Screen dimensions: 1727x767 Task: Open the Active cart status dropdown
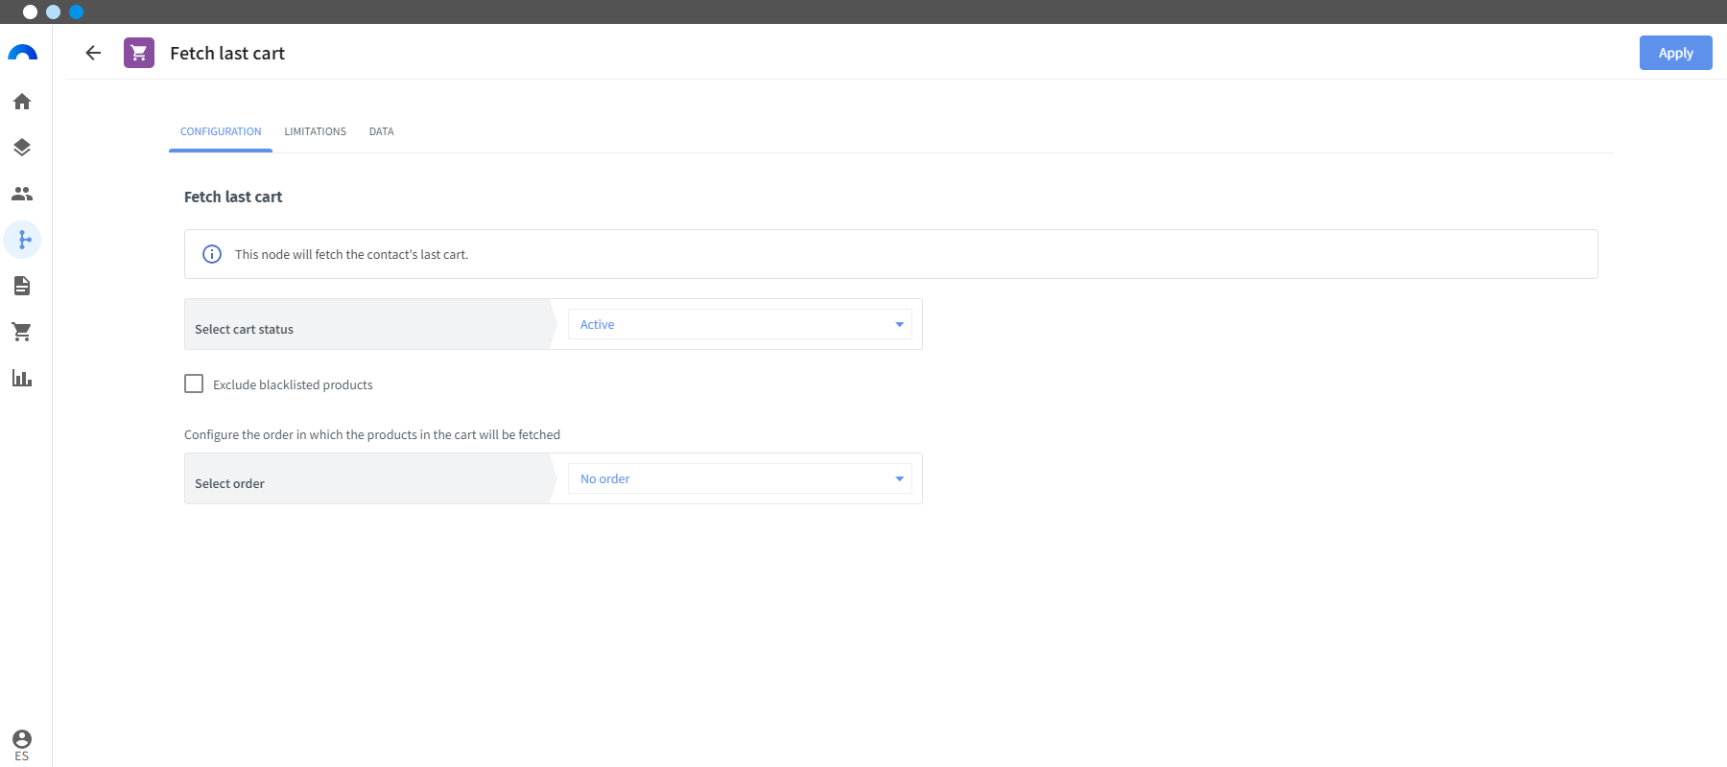pyautogui.click(x=740, y=324)
